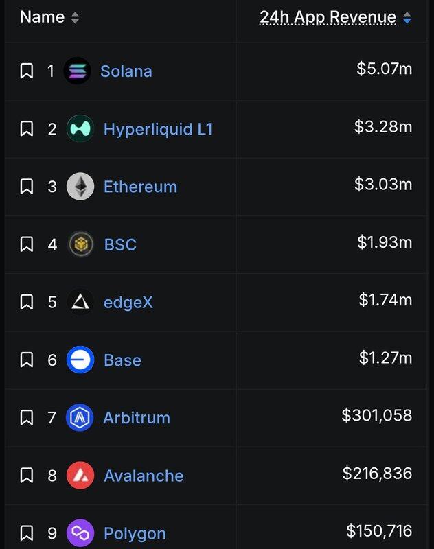
Task: Click the edgeX triangle logo icon
Action: (x=80, y=302)
